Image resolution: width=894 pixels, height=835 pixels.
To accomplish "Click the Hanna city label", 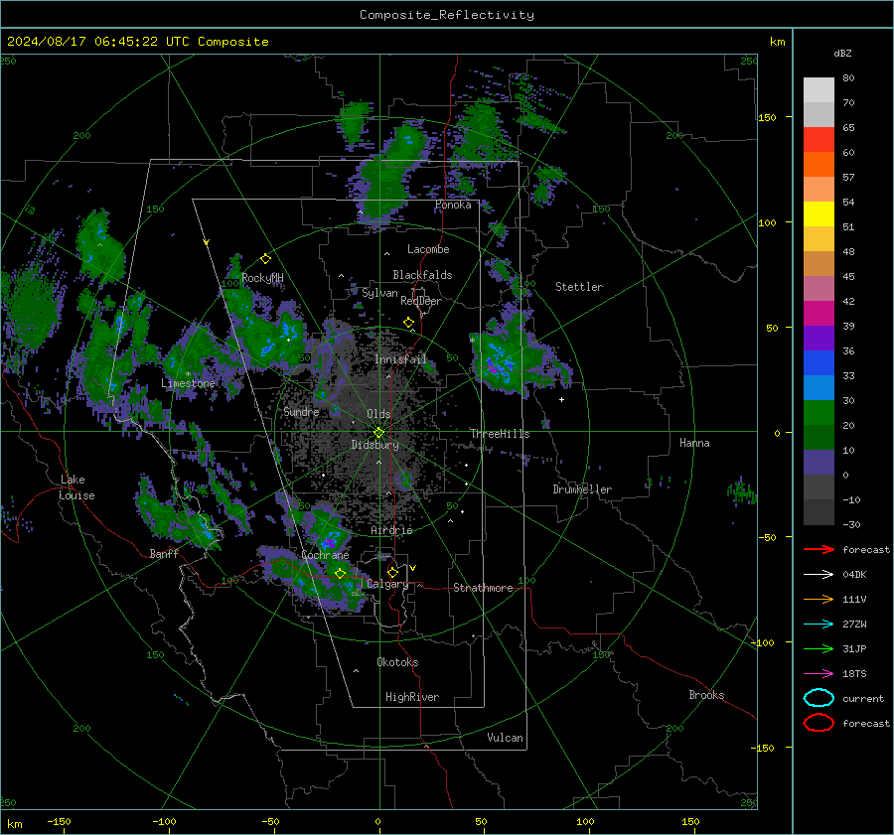I will click(694, 443).
